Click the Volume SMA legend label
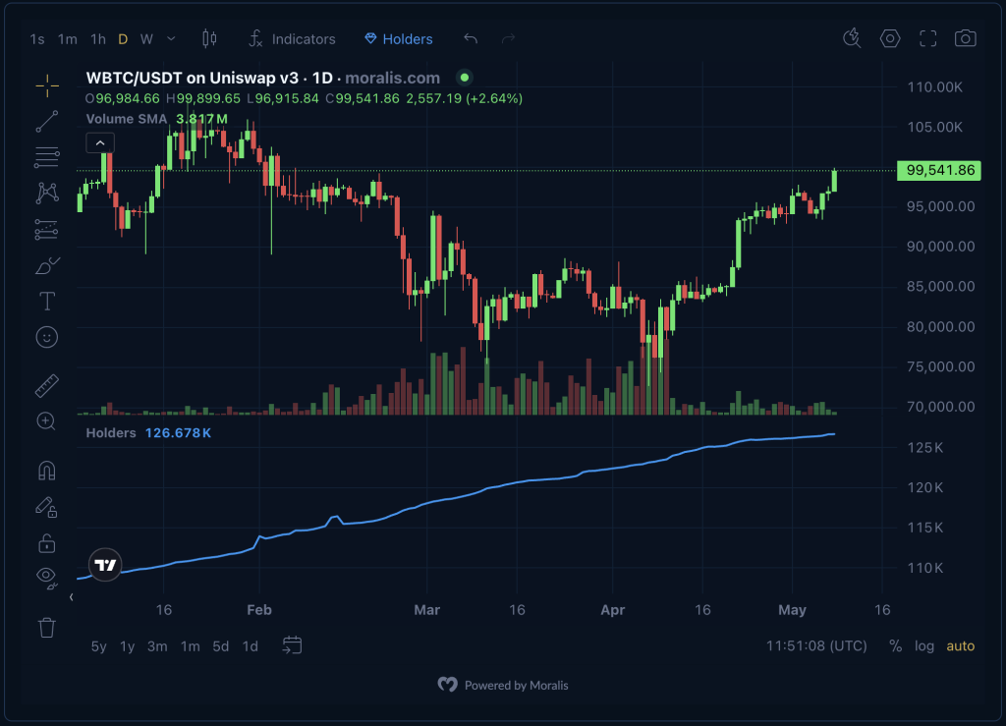The height and width of the screenshot is (726, 1006). click(x=127, y=119)
